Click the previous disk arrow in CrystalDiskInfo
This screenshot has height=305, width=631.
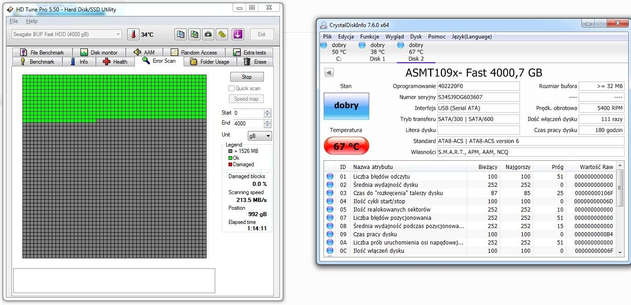[x=329, y=72]
